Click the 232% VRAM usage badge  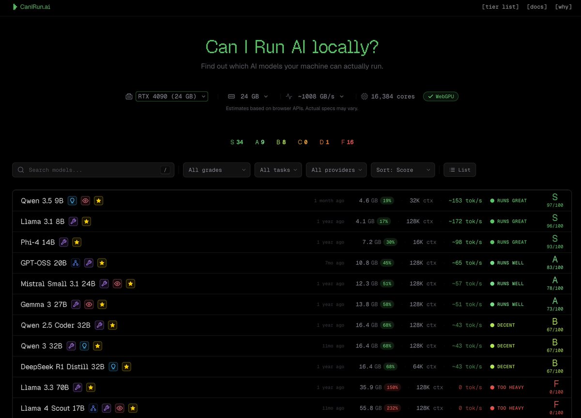click(x=393, y=408)
